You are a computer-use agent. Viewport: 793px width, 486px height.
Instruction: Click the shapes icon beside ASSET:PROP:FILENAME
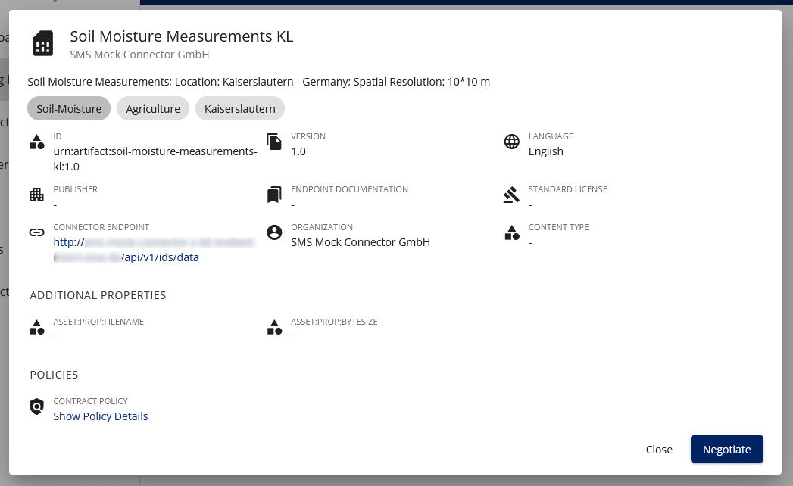(x=37, y=327)
